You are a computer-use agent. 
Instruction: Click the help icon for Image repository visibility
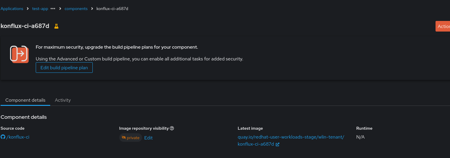pos(172,129)
